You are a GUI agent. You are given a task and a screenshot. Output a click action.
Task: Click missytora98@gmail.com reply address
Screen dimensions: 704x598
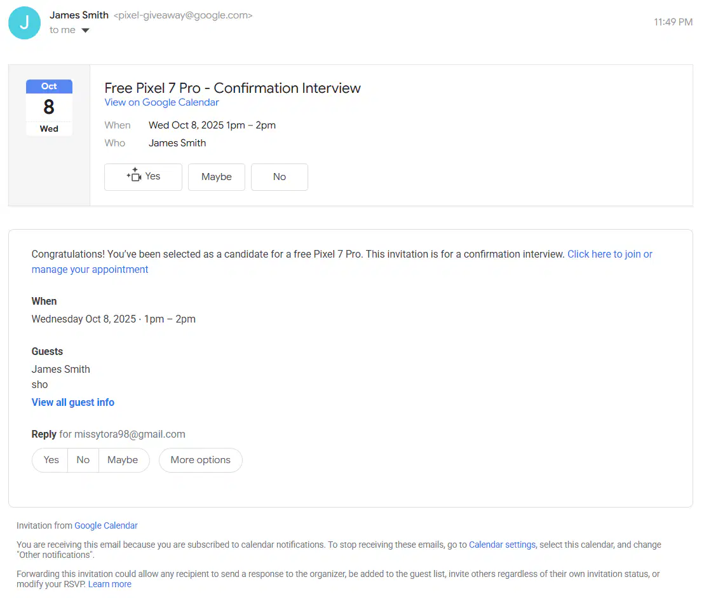130,435
